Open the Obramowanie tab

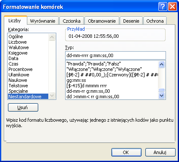pyautogui.click(x=102, y=21)
